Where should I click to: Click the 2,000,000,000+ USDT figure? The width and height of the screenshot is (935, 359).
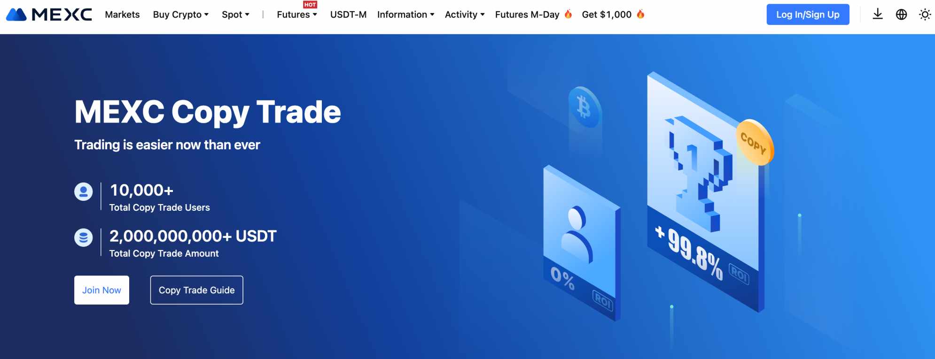click(193, 236)
